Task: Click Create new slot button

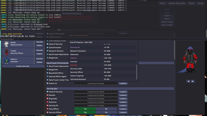Action: (23, 66)
